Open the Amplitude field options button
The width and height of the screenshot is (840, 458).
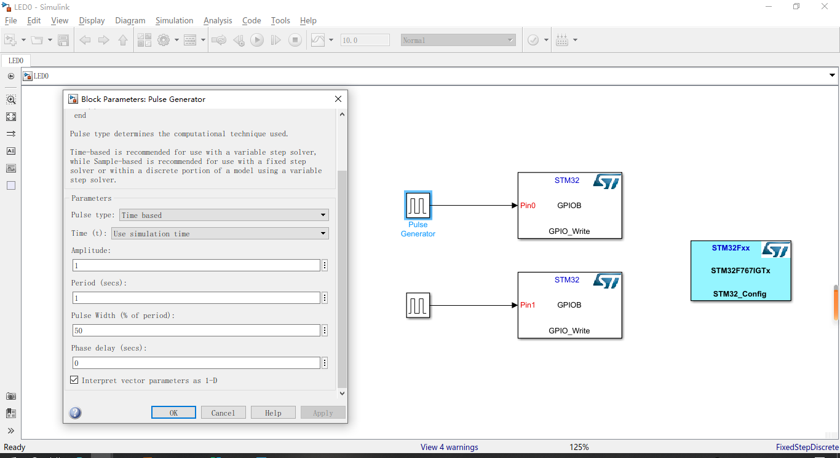click(325, 265)
